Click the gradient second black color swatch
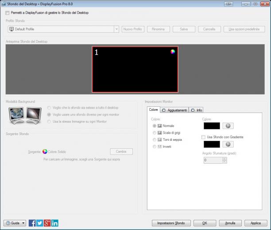This screenshot has width=271, height=230. coord(212,144)
